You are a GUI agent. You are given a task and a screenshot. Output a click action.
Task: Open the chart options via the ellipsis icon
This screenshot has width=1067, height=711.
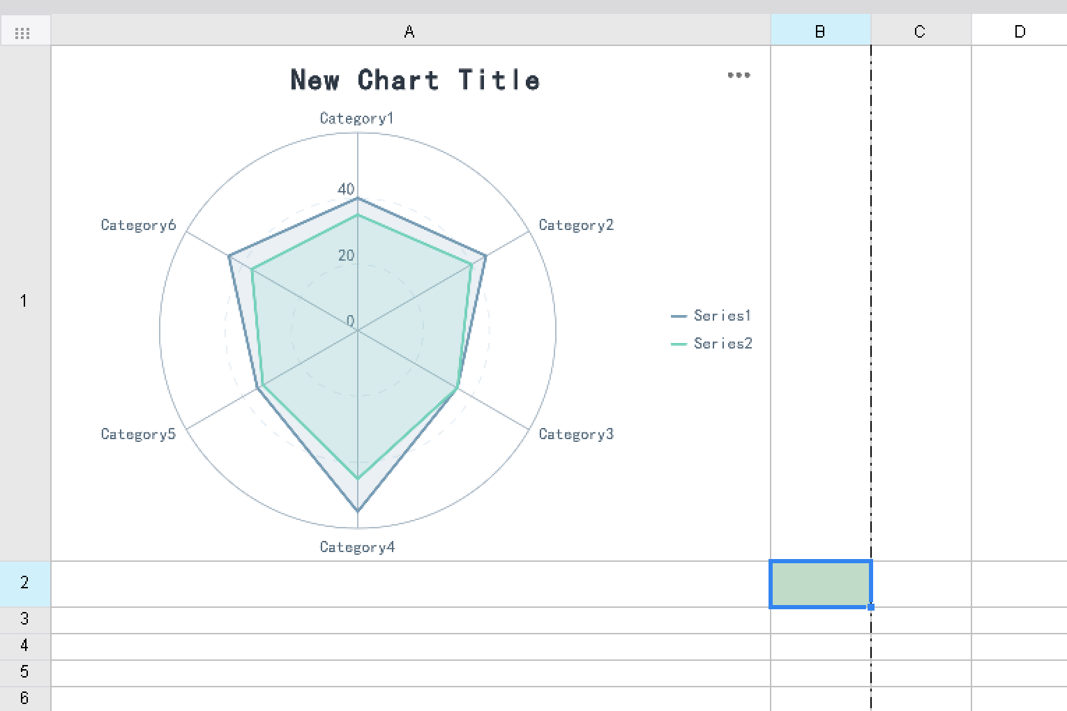(739, 75)
